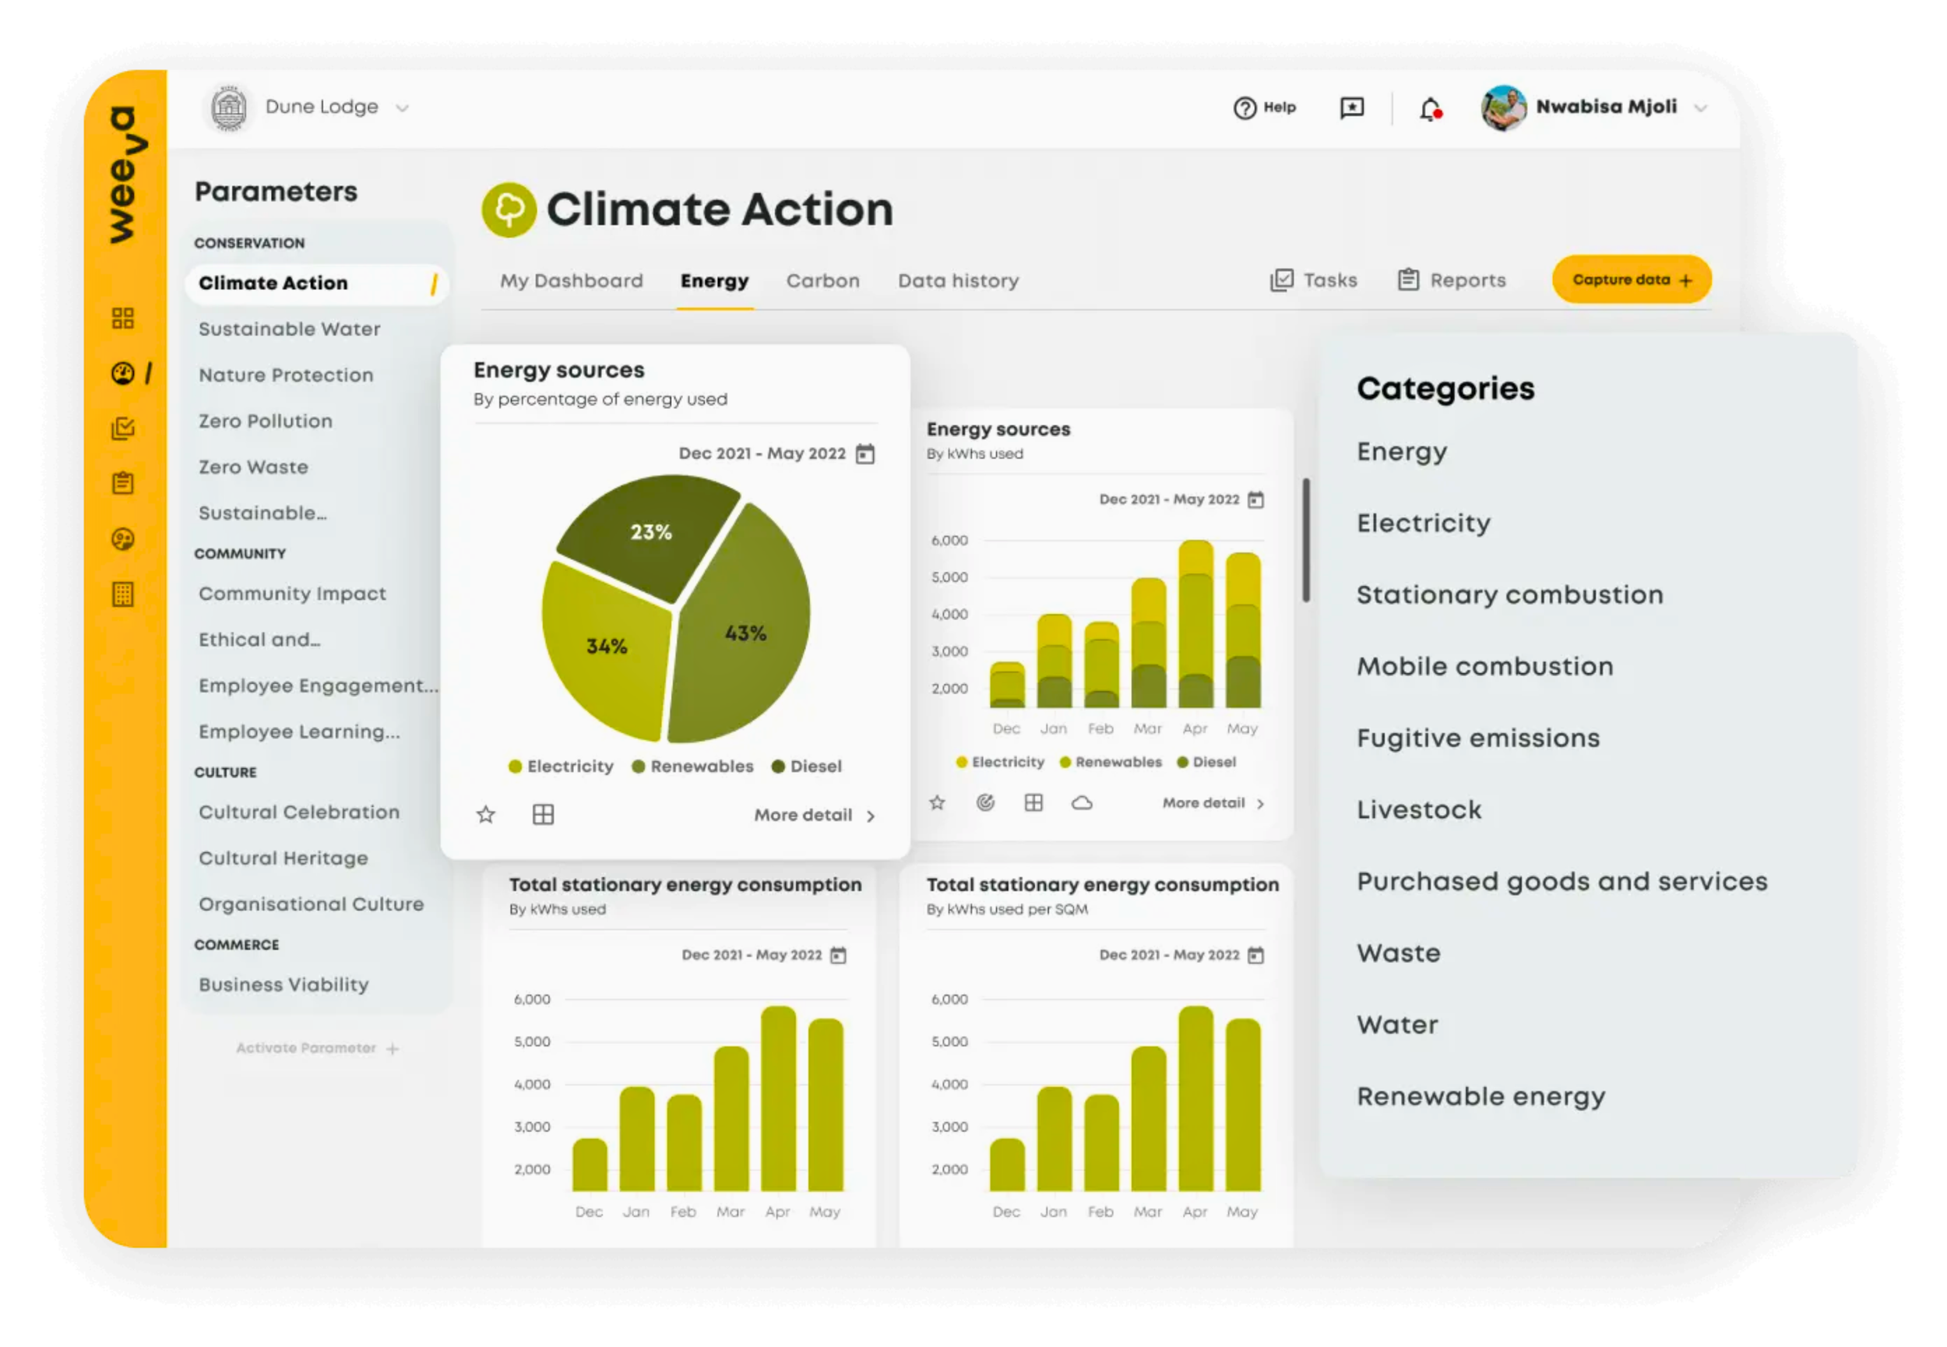Open the dashboard grid icon in the sidebar
This screenshot has width=1947, height=1347.
click(x=124, y=318)
